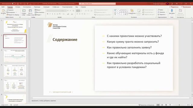Viewport: 193px width, 108px height.
Task: Click the Save icon in title bar
Action: pos(18,4)
